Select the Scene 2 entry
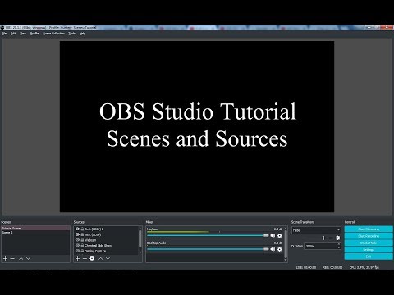This screenshot has width=394, height=295. click(x=35, y=233)
